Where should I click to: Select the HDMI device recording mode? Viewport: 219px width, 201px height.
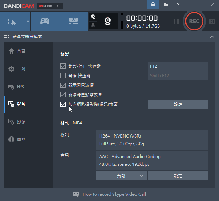tap(73, 21)
